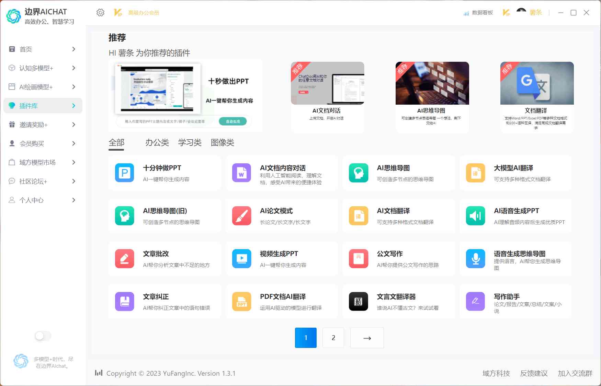Open 认知多模型+ in the sidebar
The image size is (601, 386).
coord(43,68)
